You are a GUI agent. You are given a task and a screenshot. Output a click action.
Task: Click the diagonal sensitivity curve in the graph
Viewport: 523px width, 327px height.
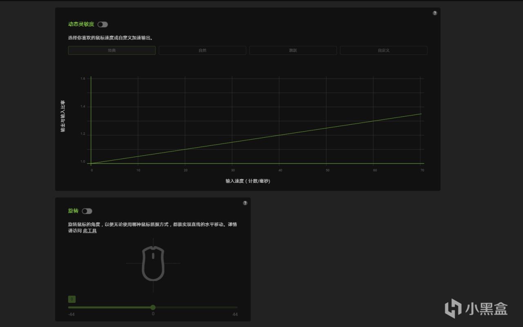tap(256, 139)
